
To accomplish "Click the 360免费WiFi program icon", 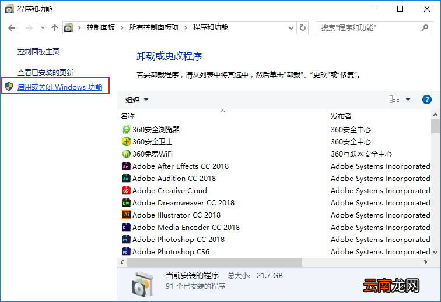I will click(x=126, y=154).
